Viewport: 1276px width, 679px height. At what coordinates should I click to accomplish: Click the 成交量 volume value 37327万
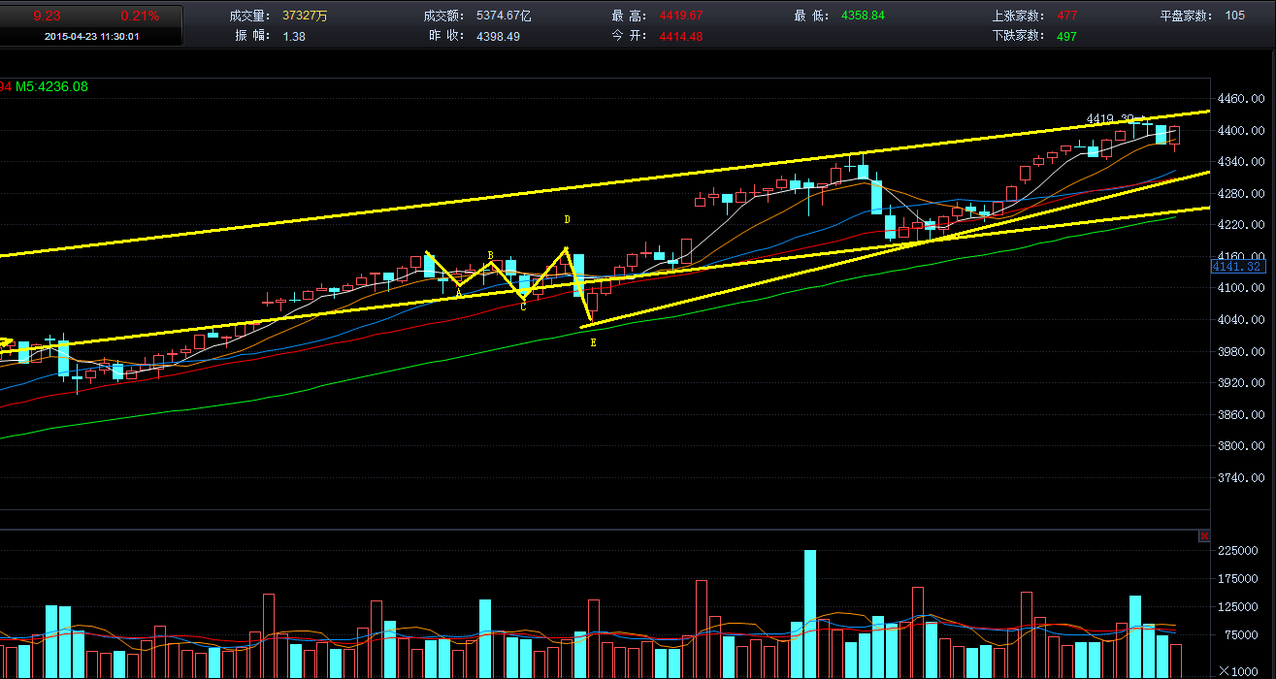click(304, 16)
